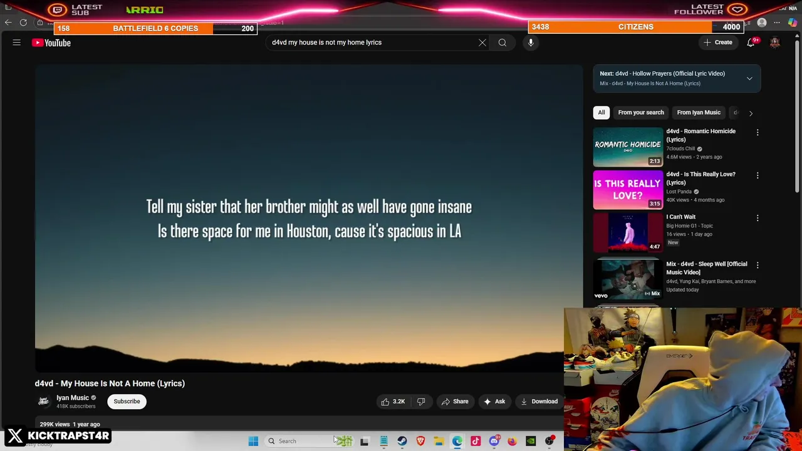Select the From your search chip
Viewport: 802px width, 451px height.
[641, 113]
